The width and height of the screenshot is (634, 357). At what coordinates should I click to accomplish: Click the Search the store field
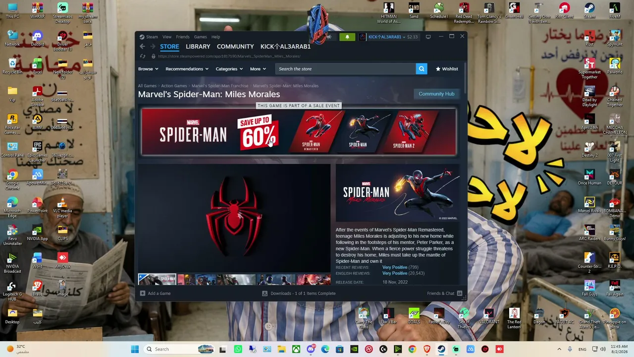tap(346, 69)
